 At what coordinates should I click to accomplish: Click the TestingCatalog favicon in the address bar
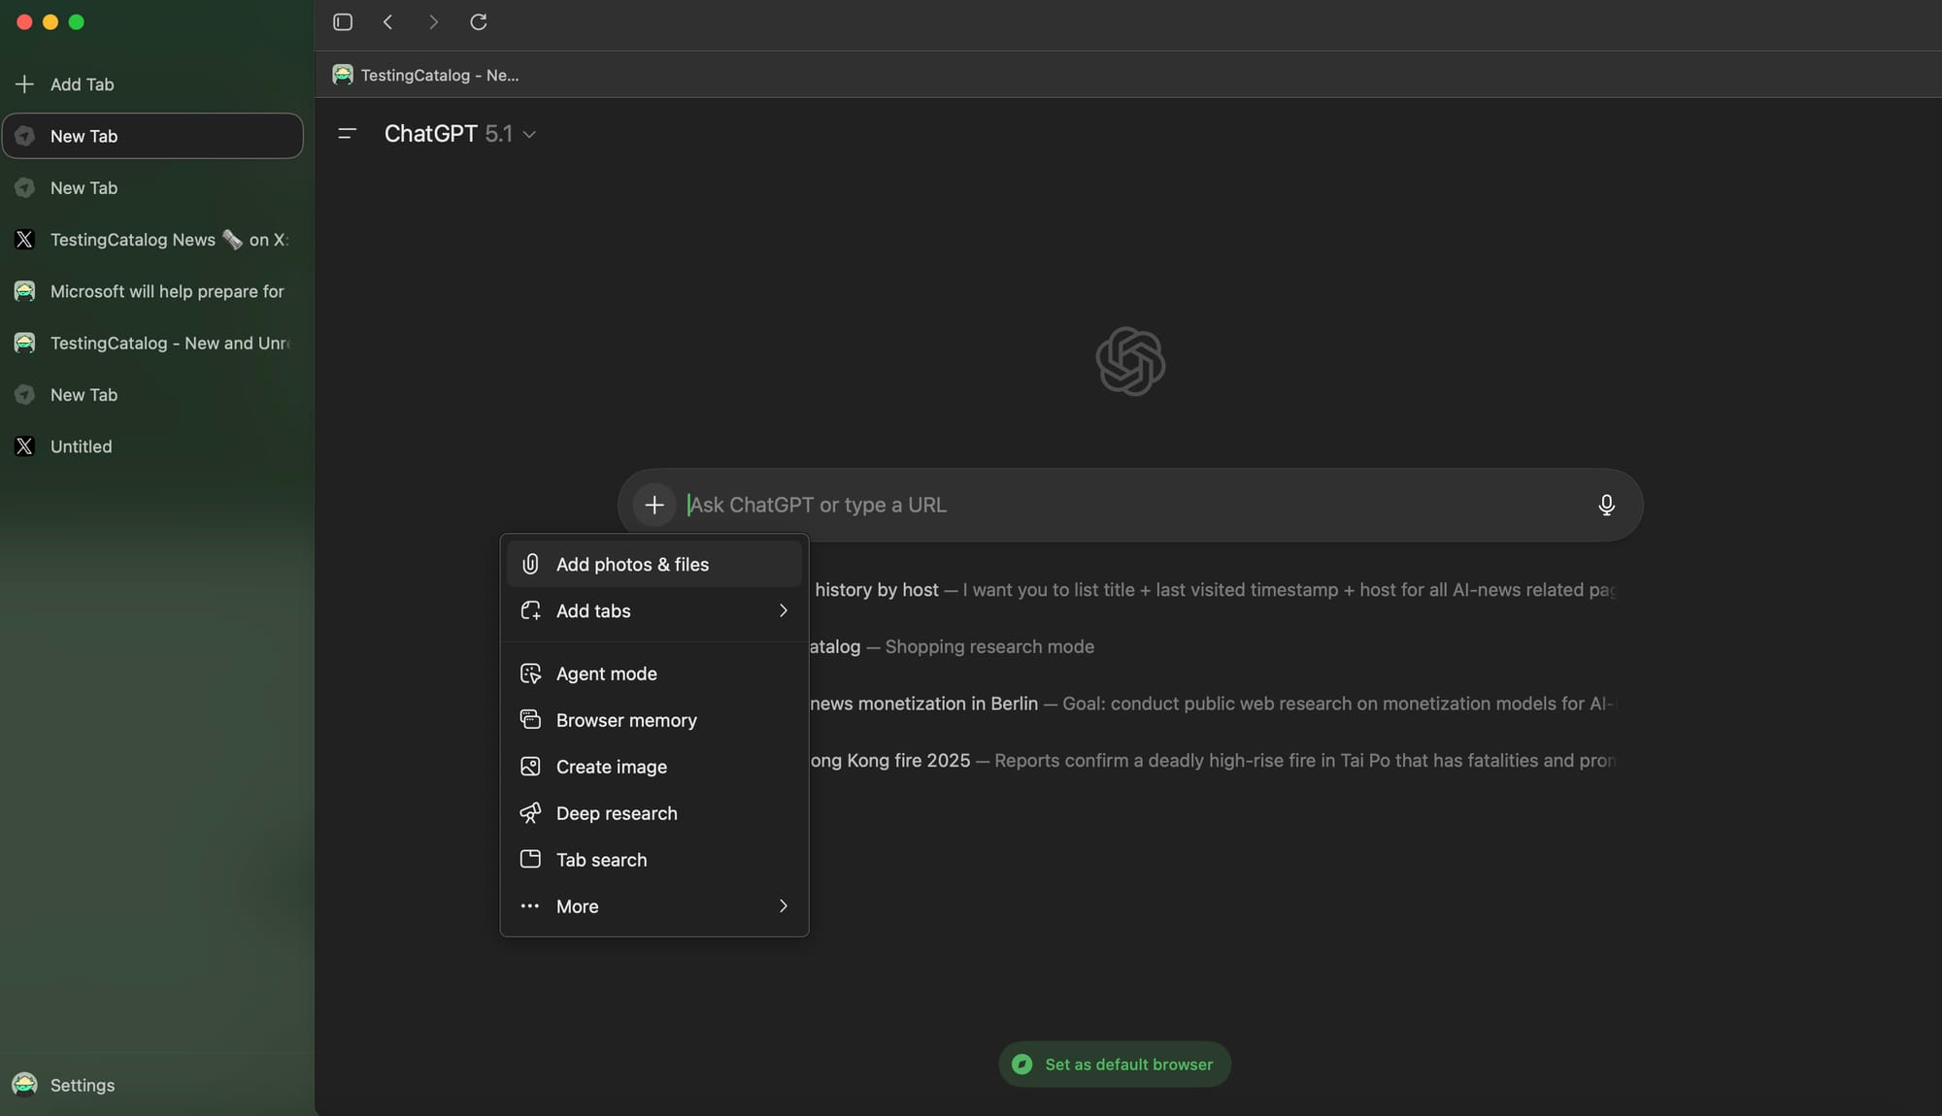point(343,74)
